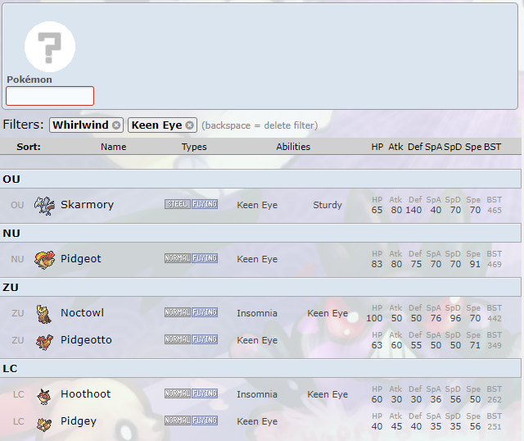Click Noctowl's Insomnia ability

coord(257,313)
